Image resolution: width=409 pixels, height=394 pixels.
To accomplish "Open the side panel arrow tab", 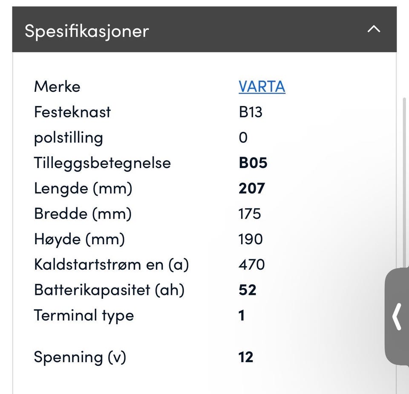I will coord(397,317).
